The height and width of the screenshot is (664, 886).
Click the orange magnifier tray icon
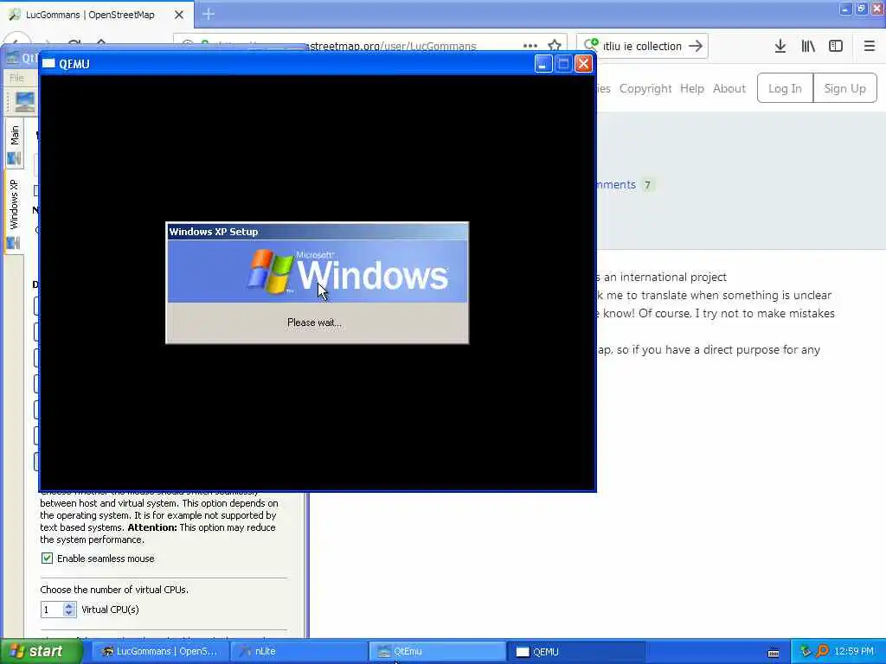coord(822,651)
